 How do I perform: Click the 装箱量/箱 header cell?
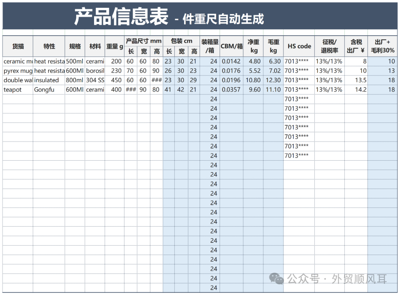pos(210,46)
